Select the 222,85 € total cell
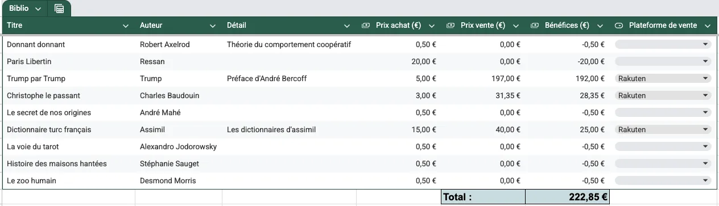This screenshot has width=719, height=206. click(x=567, y=197)
